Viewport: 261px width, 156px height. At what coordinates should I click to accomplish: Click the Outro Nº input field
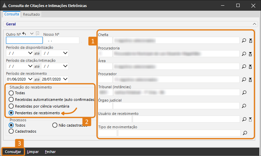24,40
